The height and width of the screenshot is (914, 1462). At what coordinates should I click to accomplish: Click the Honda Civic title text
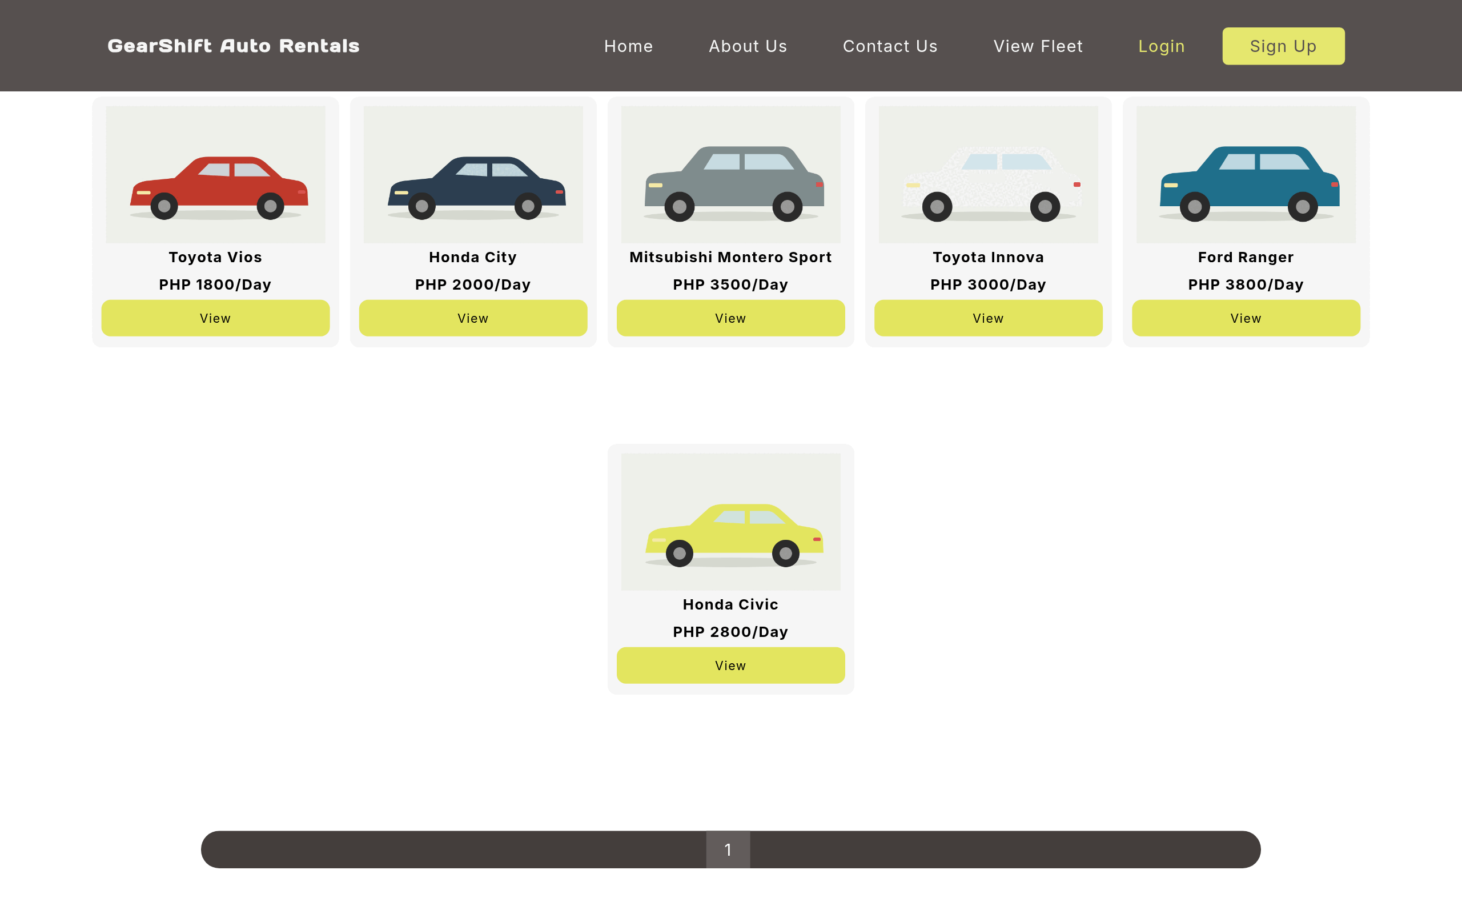pos(731,604)
